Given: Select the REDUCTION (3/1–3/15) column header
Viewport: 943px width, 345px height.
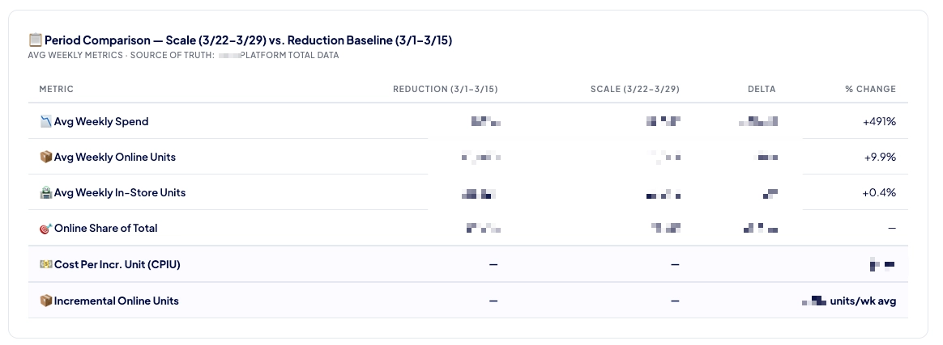Looking at the screenshot, I should pos(445,89).
